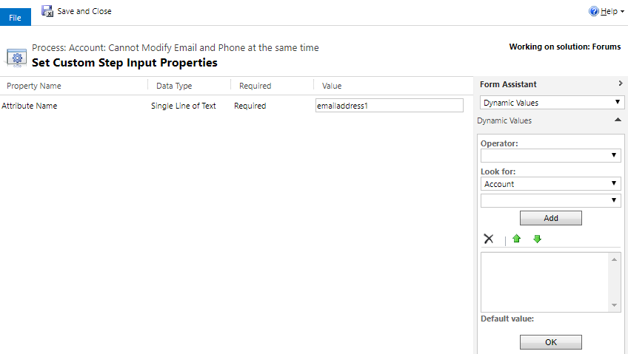Open the empty field dropdown below Account

coord(551,200)
